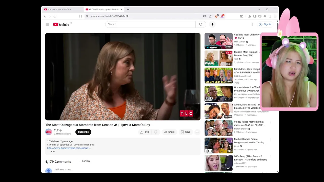The height and width of the screenshot is (182, 324).
Task: Start voice search with microphone icon
Action: [212, 24]
